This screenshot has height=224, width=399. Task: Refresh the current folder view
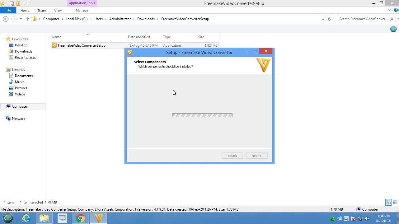[329, 19]
